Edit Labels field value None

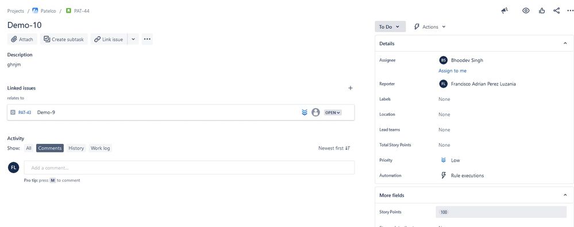[444, 99]
